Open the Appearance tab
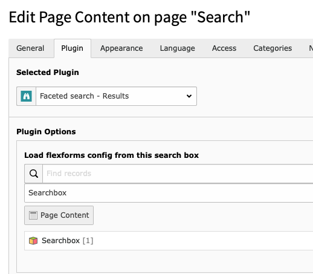Screen dimensions: 313x274 [x=121, y=48]
